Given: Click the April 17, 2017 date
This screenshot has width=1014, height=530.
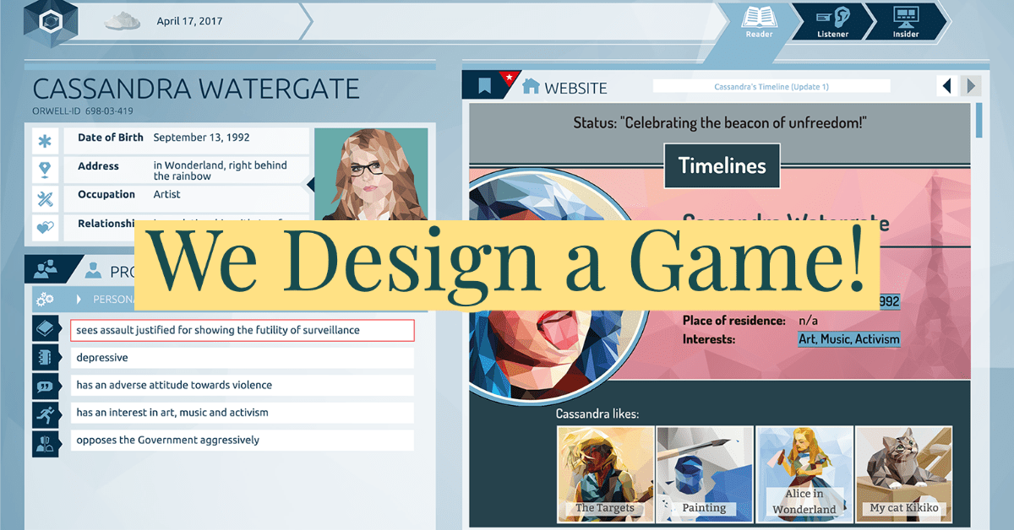Looking at the screenshot, I should 189,20.
